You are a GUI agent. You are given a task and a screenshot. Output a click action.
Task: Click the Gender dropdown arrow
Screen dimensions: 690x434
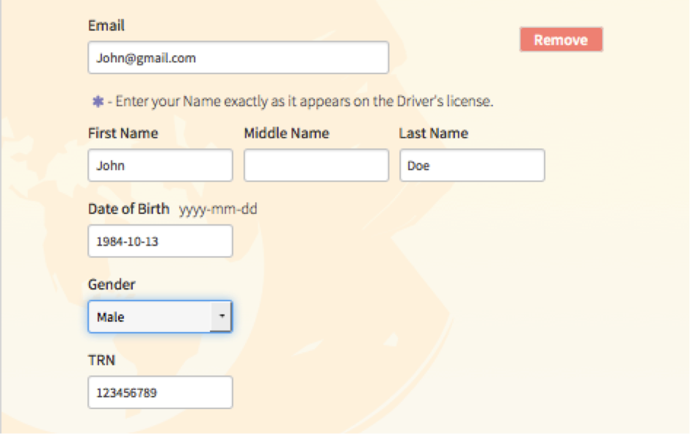221,317
